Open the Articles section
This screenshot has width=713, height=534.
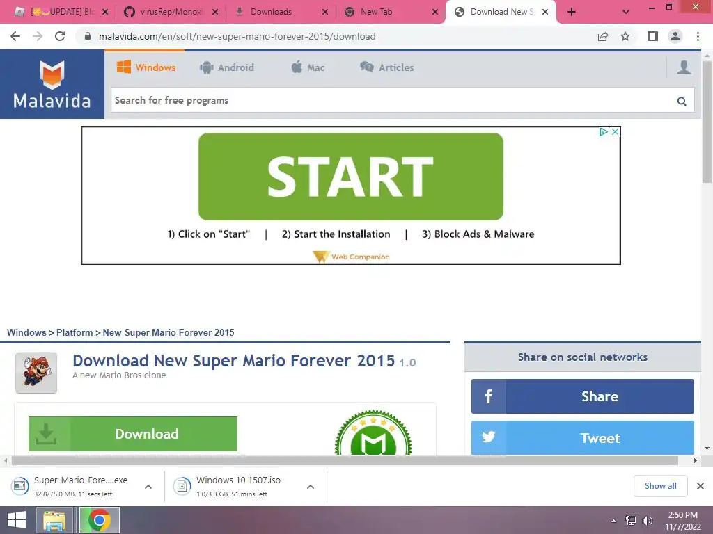click(387, 67)
